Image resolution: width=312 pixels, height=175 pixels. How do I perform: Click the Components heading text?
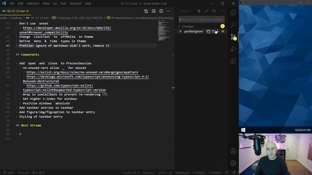pyautogui.click(x=30, y=54)
